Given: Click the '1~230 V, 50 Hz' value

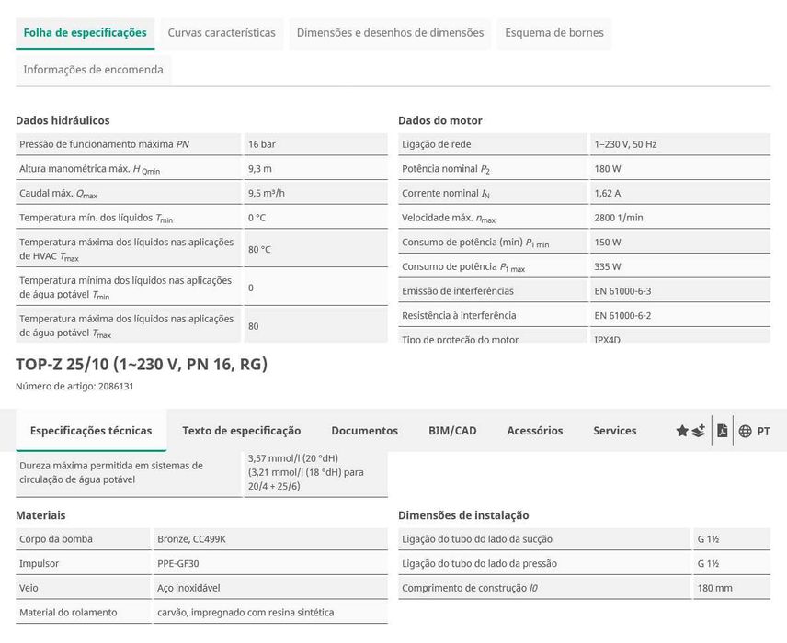Looking at the screenshot, I should click(x=625, y=144).
